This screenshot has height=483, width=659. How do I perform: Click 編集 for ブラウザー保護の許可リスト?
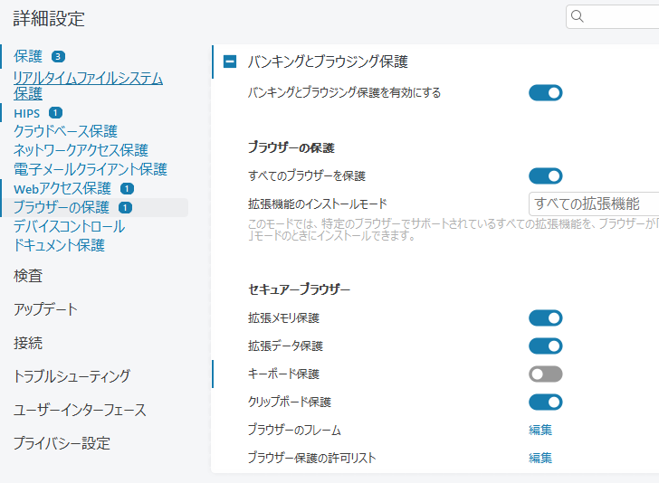540,458
